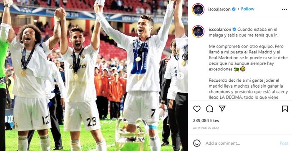Screen dimensions: 292x151
Task: Click verified badge next to header username
Action: point(234,9)
